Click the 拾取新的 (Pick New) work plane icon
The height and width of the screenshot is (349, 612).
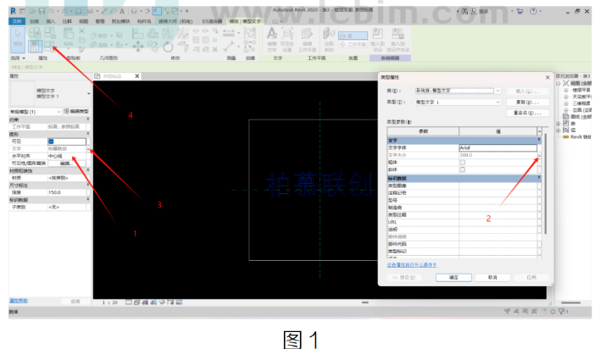tap(329, 39)
